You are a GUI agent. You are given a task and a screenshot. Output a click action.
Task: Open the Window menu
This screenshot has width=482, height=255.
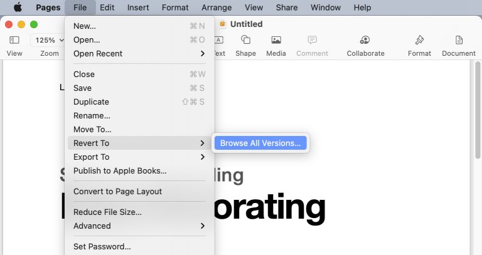326,8
